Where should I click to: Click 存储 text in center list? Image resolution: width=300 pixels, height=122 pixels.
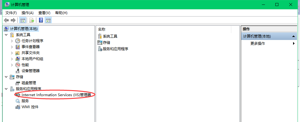coord(106,42)
